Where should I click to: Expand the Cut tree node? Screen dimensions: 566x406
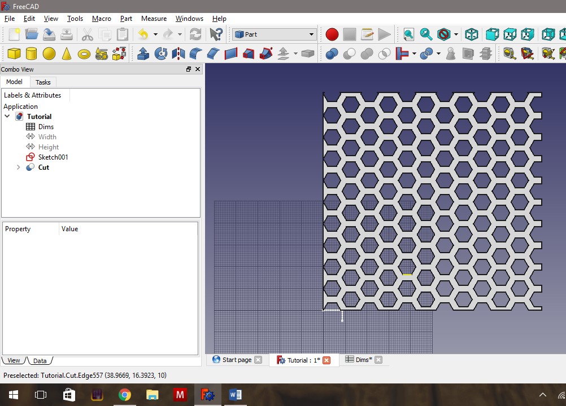pos(18,167)
